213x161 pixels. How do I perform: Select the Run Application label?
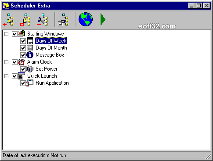52,83
